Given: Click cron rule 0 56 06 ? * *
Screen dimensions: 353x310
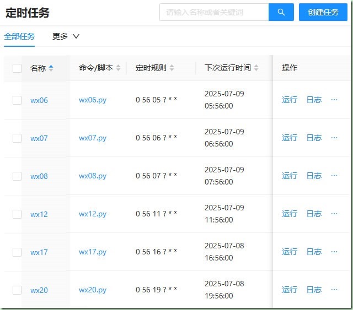Looking at the screenshot, I should coord(156,138).
